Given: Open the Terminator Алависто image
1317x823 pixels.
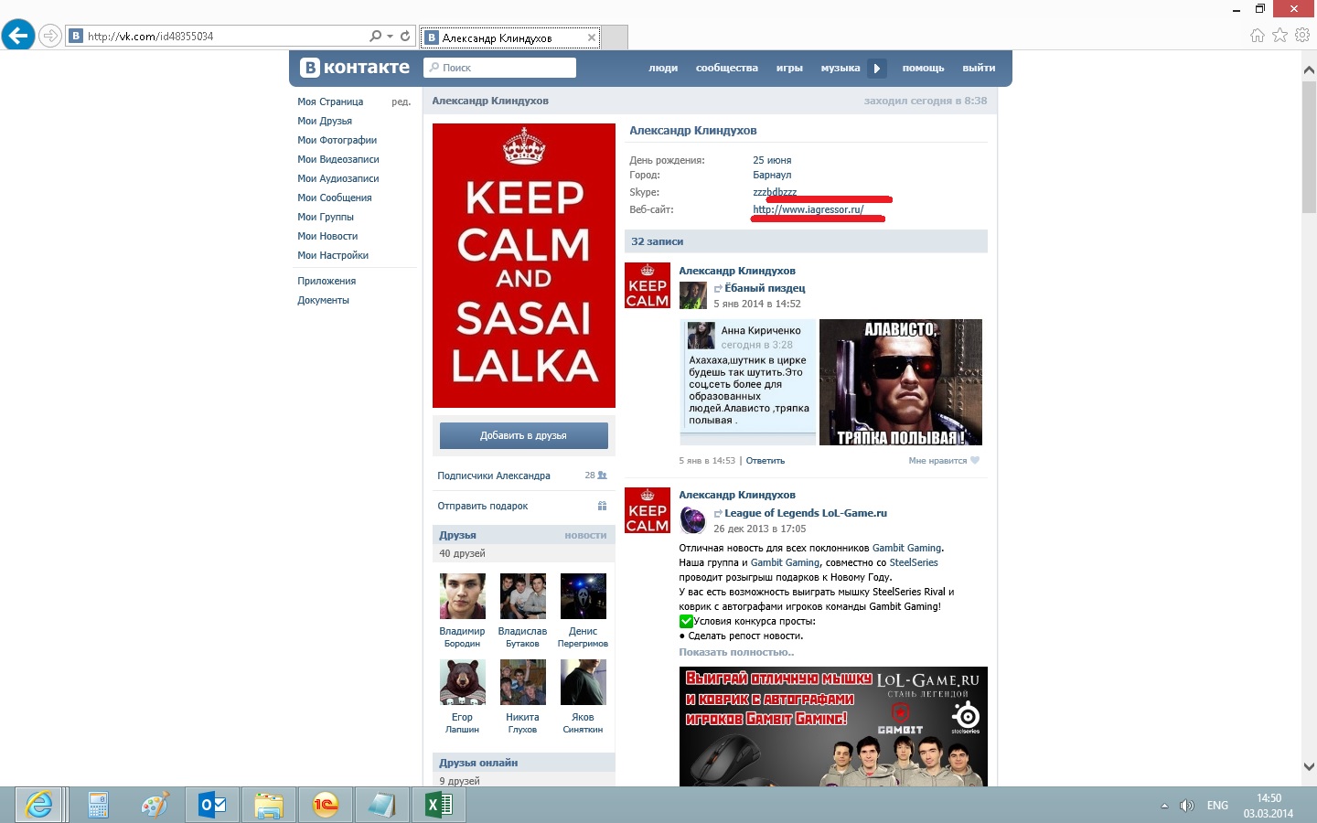Looking at the screenshot, I should (901, 382).
